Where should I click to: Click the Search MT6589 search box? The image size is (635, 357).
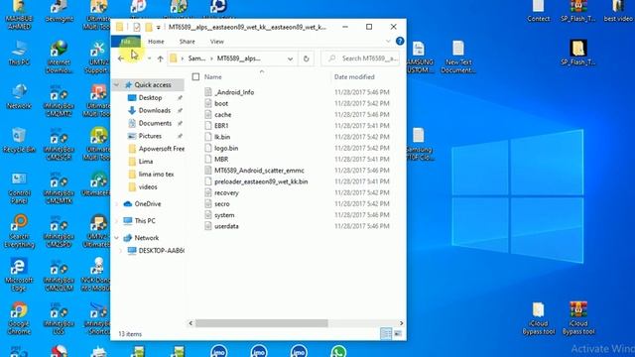click(x=360, y=59)
